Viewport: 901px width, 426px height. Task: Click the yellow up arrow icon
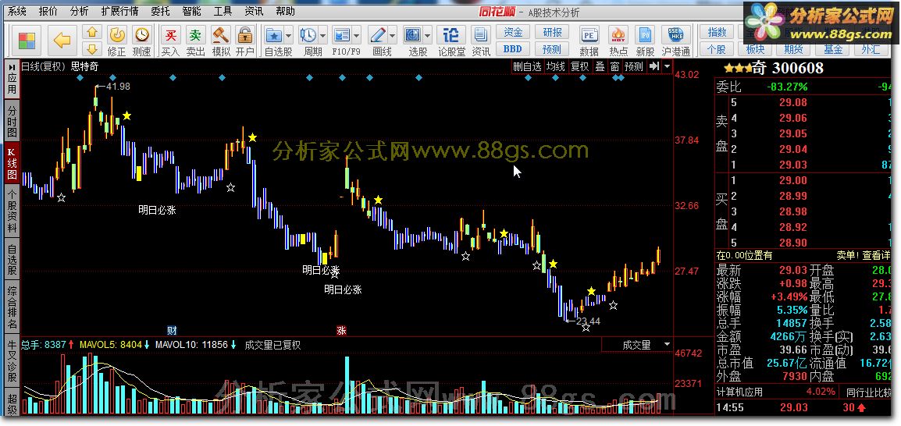click(92, 32)
